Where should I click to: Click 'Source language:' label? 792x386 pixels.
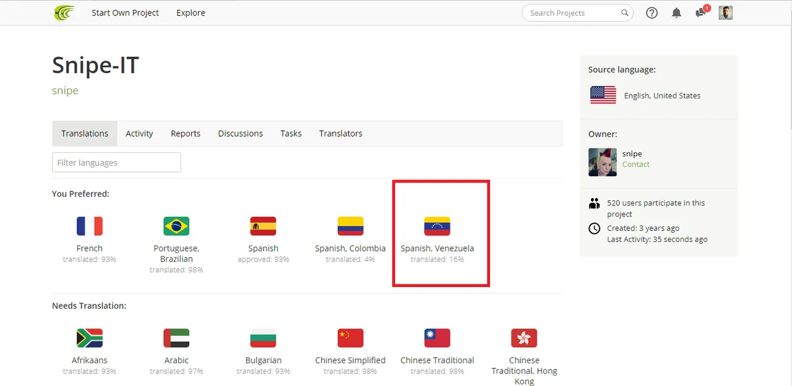point(622,69)
